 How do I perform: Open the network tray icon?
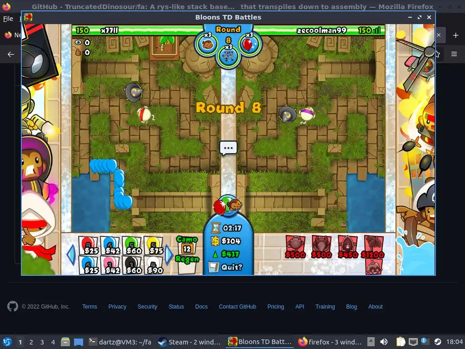[413, 342]
